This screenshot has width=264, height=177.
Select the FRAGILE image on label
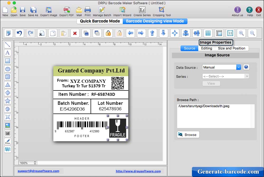pyautogui.click(x=117, y=128)
